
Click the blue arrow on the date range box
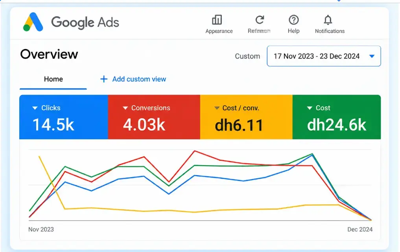(372, 56)
